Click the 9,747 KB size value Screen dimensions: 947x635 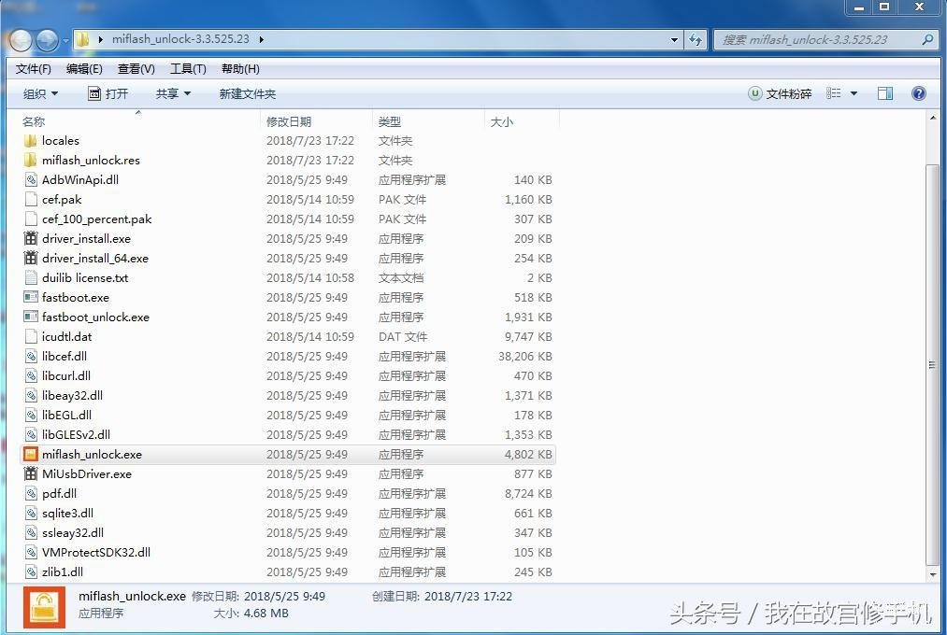(528, 337)
